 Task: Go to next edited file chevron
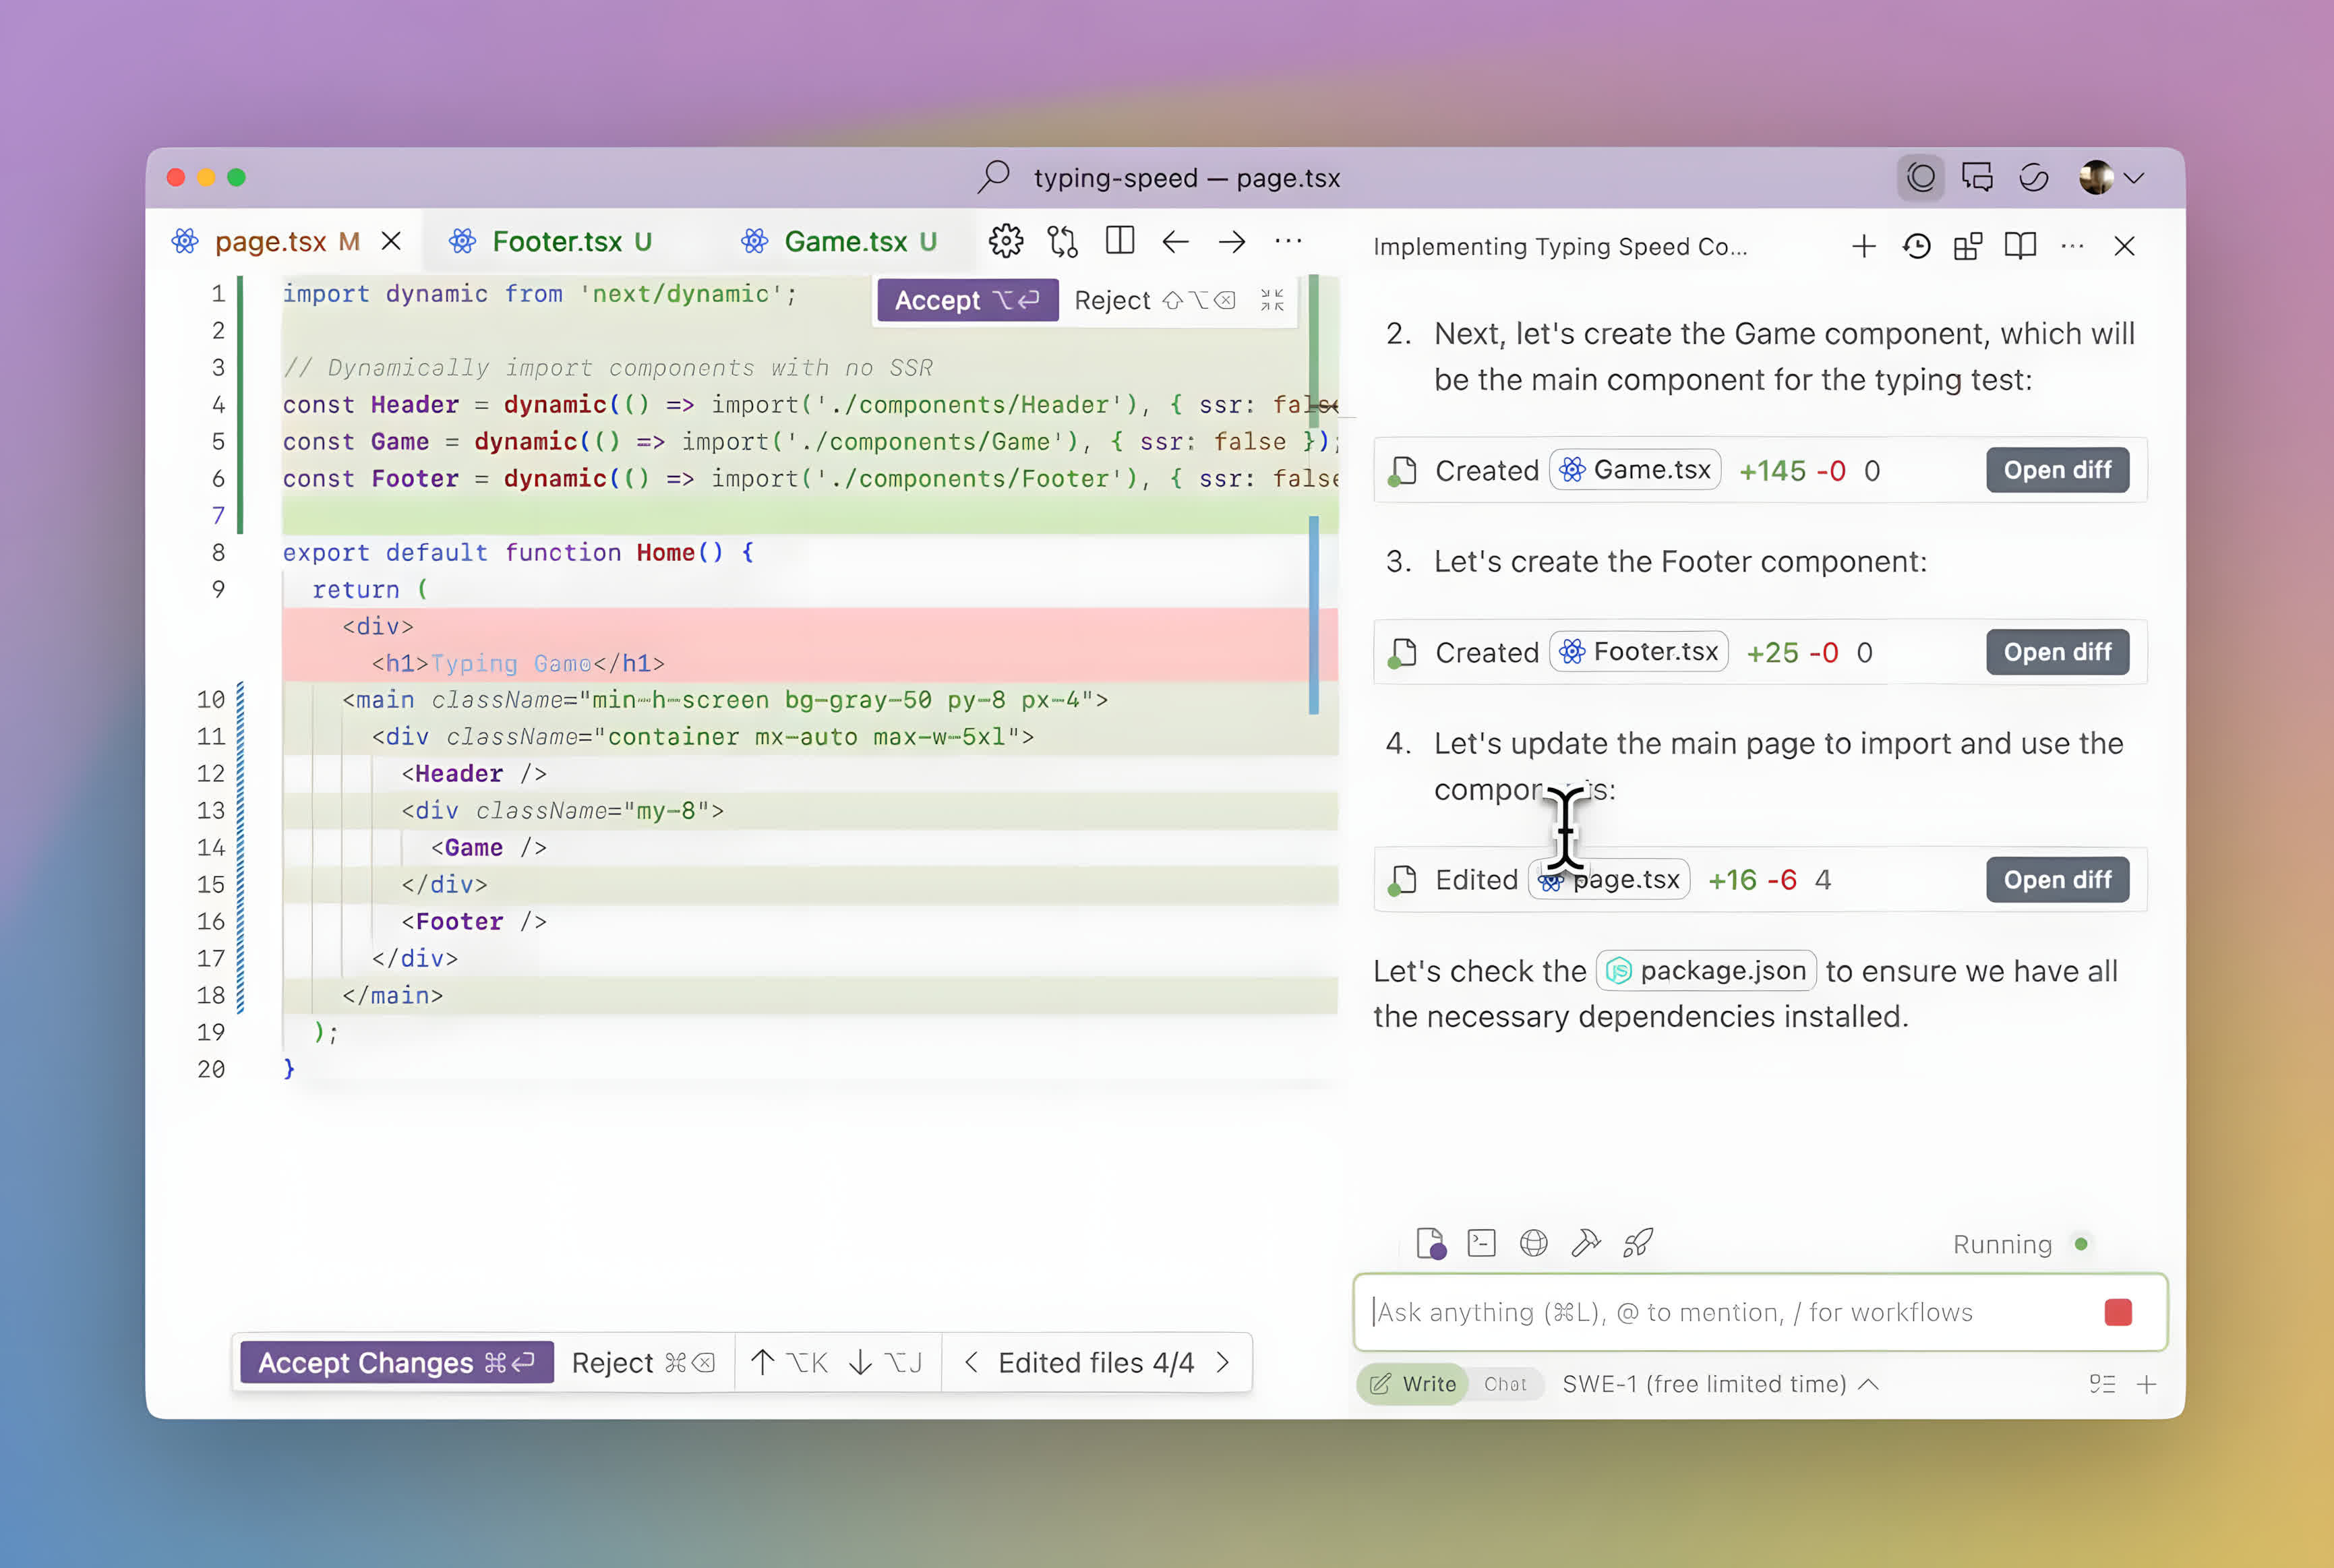pyautogui.click(x=1223, y=1363)
